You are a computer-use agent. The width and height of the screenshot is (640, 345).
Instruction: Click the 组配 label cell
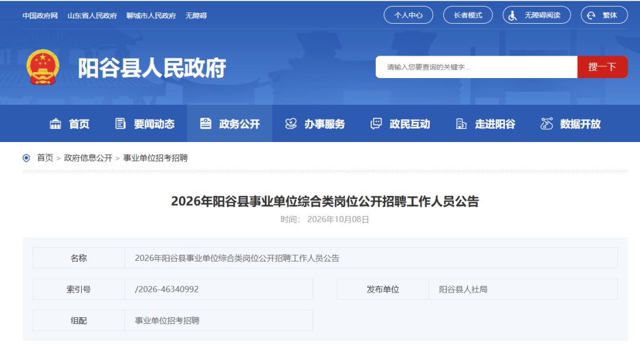(x=79, y=320)
